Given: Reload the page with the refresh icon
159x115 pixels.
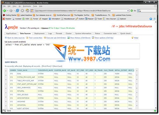Looking at the screenshot, I should pos(17,11).
